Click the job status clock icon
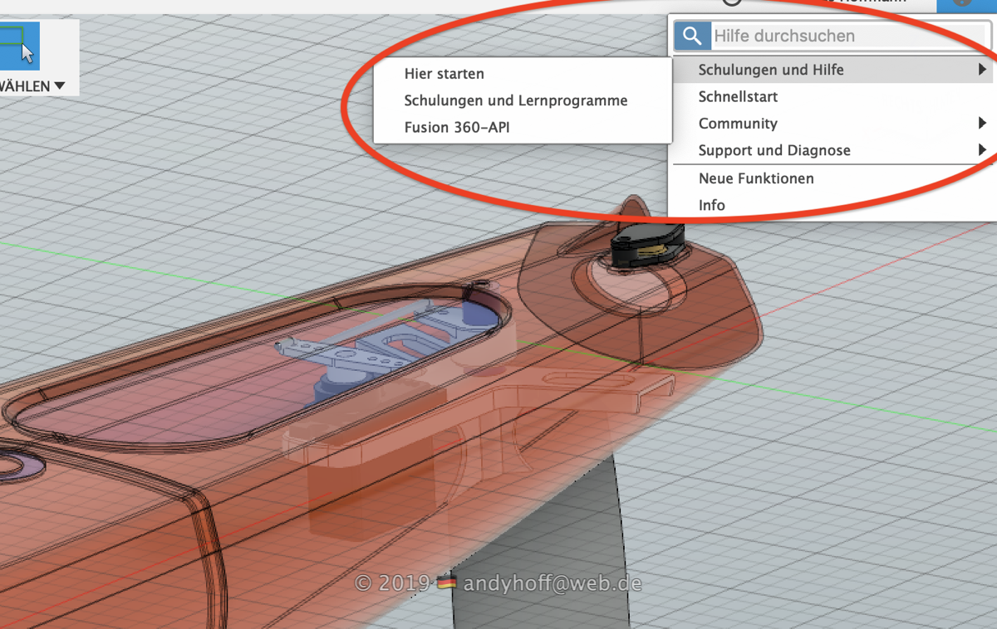 [732, 3]
